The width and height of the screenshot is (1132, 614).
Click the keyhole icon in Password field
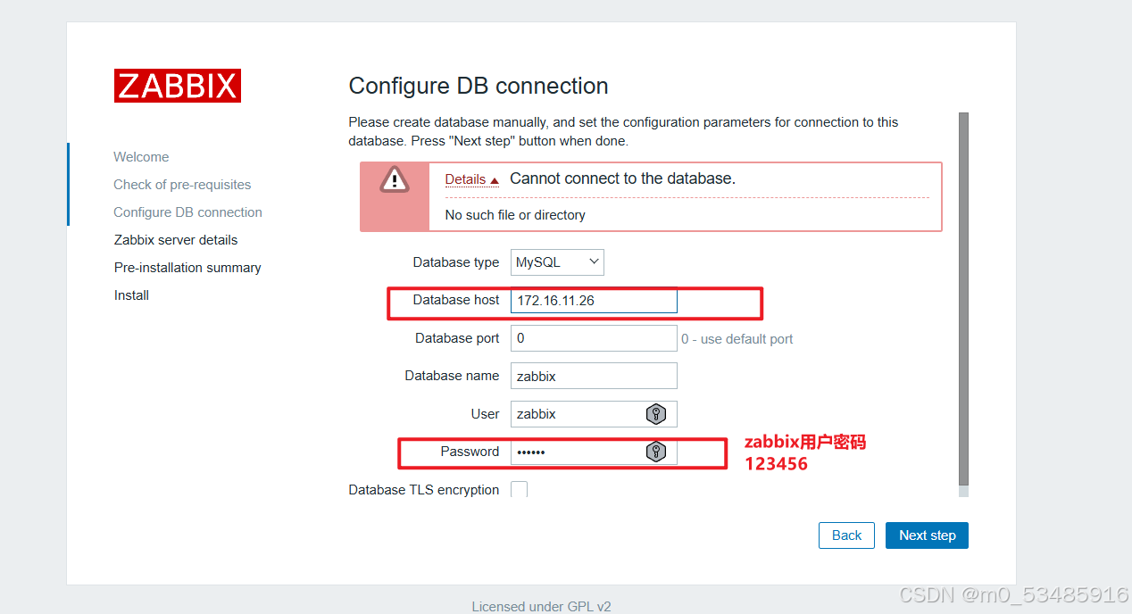[x=656, y=452]
